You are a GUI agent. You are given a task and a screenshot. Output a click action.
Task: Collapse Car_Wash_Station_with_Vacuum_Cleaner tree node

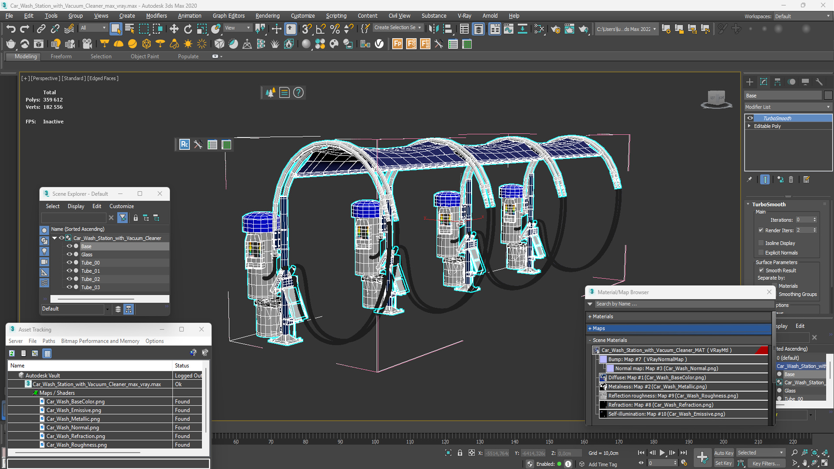(55, 238)
